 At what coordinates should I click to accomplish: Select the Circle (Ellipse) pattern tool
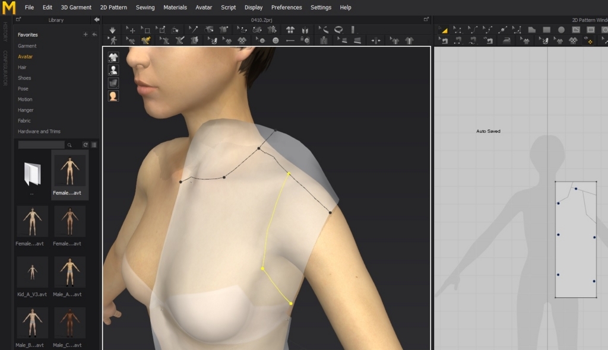(562, 30)
